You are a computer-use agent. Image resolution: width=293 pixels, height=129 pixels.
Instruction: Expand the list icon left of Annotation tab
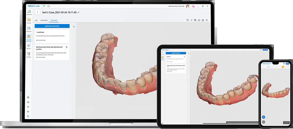point(36,20)
